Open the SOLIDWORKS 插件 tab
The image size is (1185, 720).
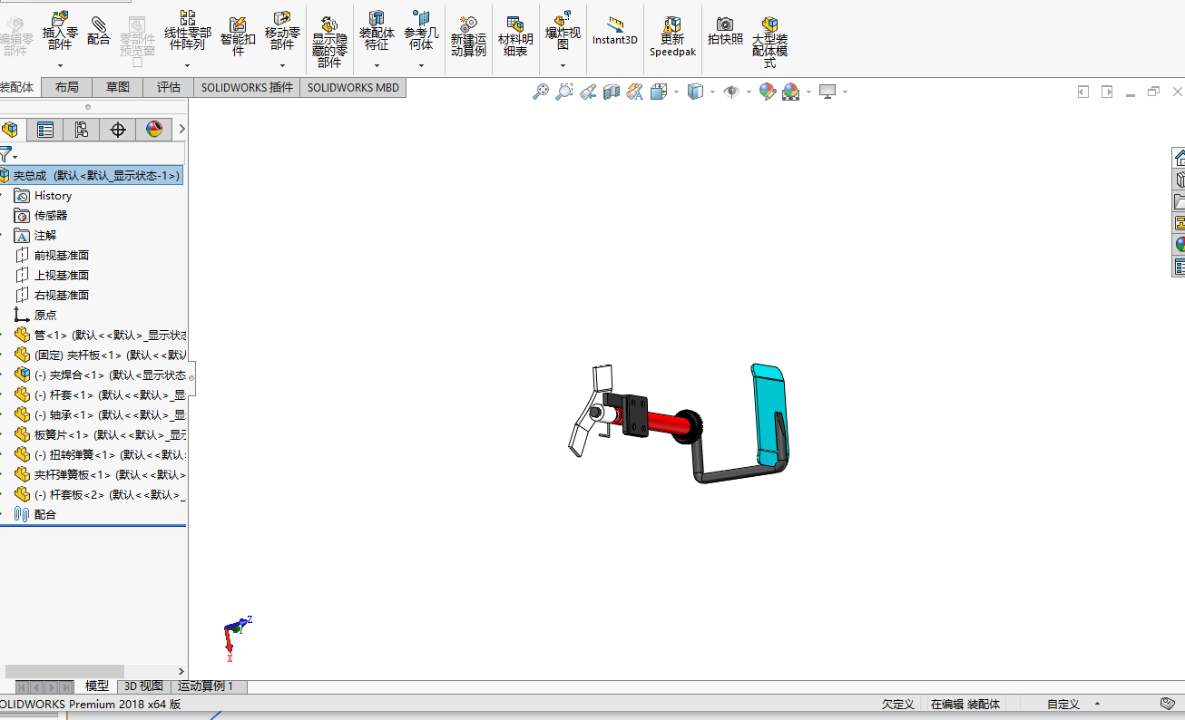[247, 87]
